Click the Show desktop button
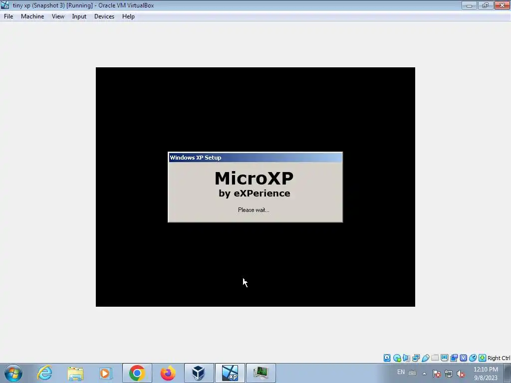This screenshot has width=511, height=383. [508, 373]
